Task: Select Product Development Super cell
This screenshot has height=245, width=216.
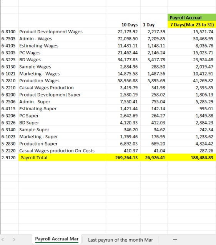Action: click(63, 95)
